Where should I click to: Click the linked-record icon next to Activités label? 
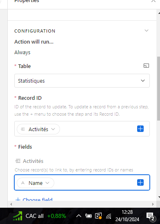point(18,161)
